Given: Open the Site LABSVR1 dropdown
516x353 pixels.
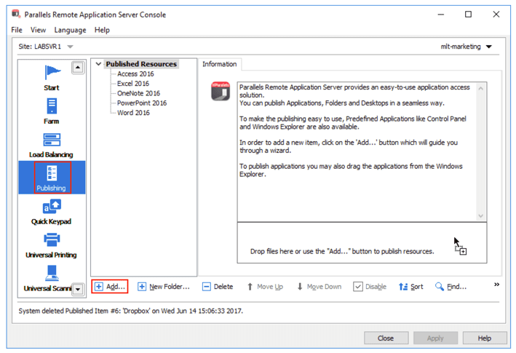Looking at the screenshot, I should [x=70, y=47].
